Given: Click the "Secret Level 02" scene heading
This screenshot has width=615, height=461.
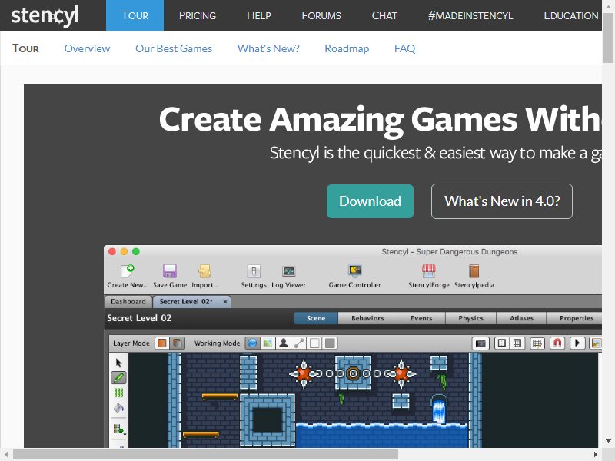Looking at the screenshot, I should point(139,318).
